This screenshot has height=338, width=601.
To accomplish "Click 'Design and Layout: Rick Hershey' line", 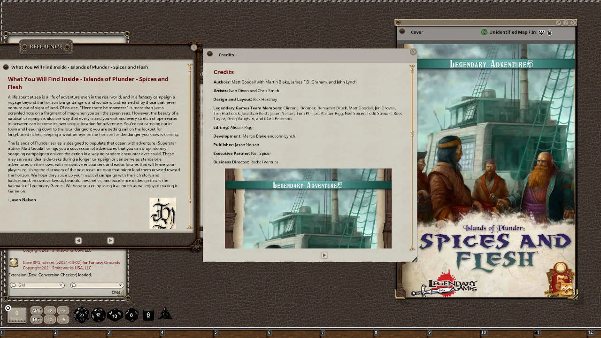I will coord(245,100).
